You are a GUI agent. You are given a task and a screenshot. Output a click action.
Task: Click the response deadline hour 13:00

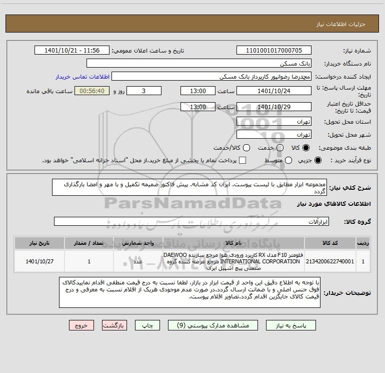198,91
